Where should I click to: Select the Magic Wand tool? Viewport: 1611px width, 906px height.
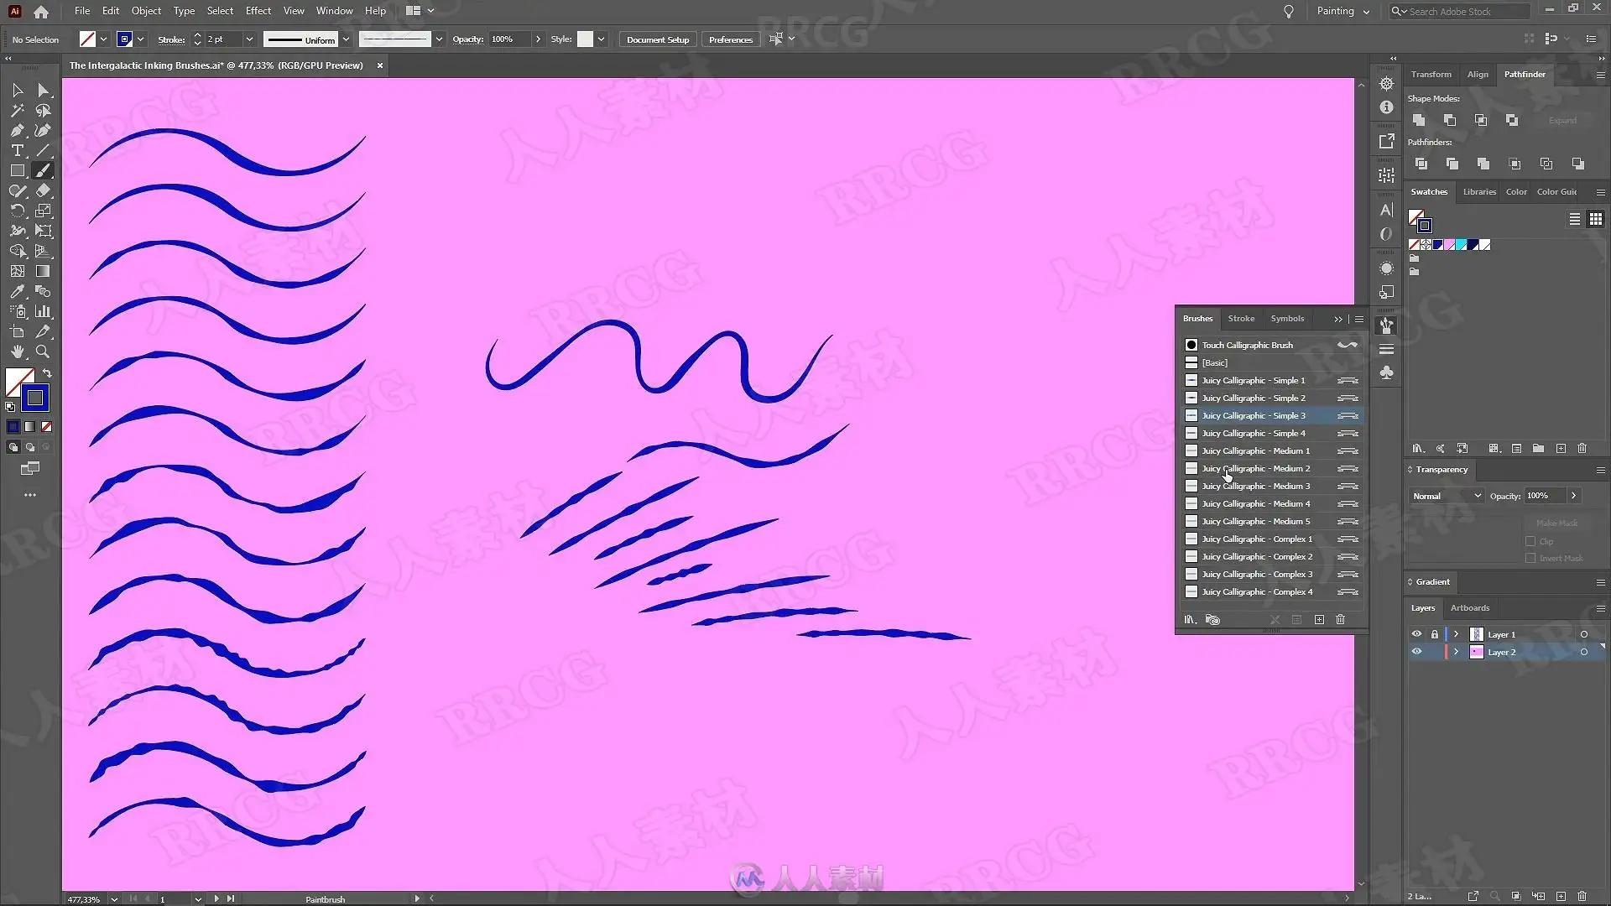18,110
